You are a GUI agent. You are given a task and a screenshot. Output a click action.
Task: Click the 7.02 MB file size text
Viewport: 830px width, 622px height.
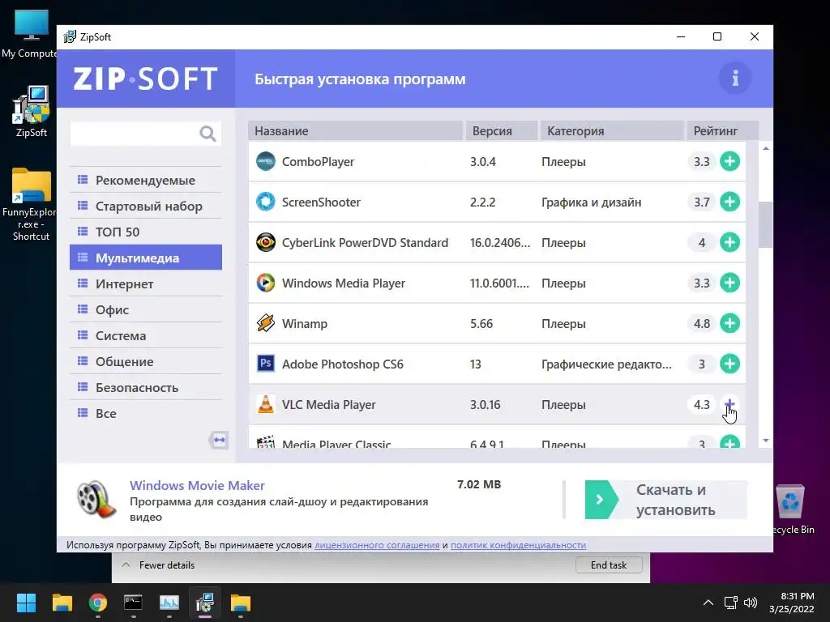(x=479, y=484)
